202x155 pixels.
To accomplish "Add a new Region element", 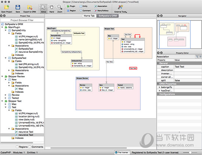I will [x=71, y=11].
